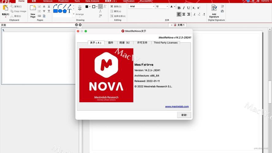Open the Tools ribbon tab

(77, 1)
